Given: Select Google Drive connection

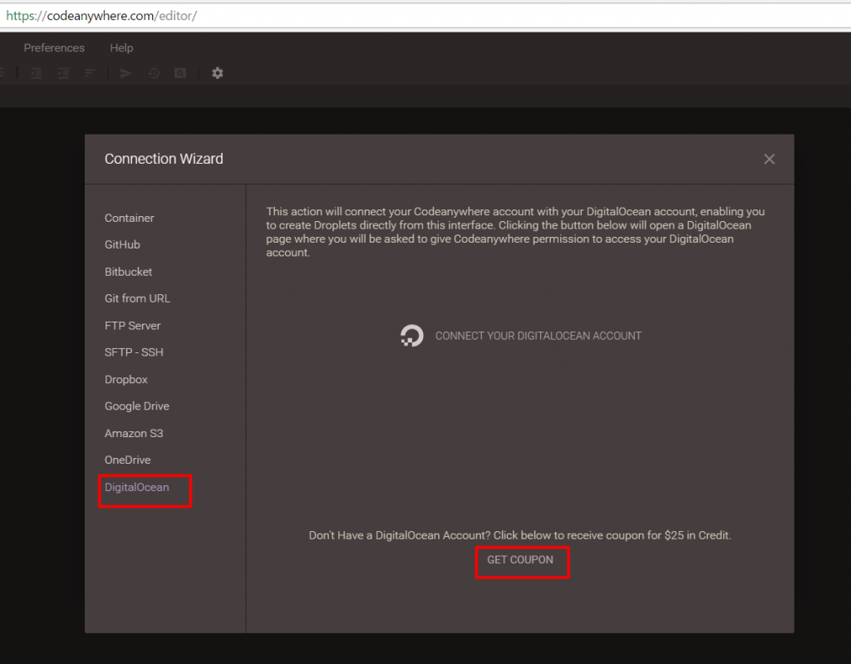Looking at the screenshot, I should pyautogui.click(x=137, y=406).
